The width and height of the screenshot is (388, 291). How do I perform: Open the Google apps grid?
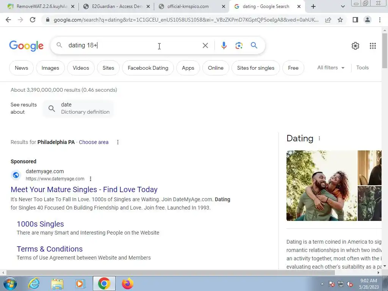(x=373, y=46)
